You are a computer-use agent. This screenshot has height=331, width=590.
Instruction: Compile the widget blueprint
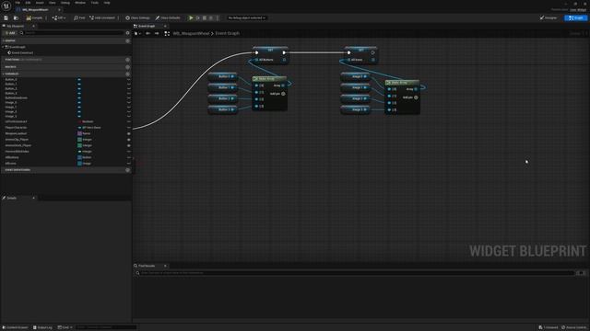(x=35, y=17)
